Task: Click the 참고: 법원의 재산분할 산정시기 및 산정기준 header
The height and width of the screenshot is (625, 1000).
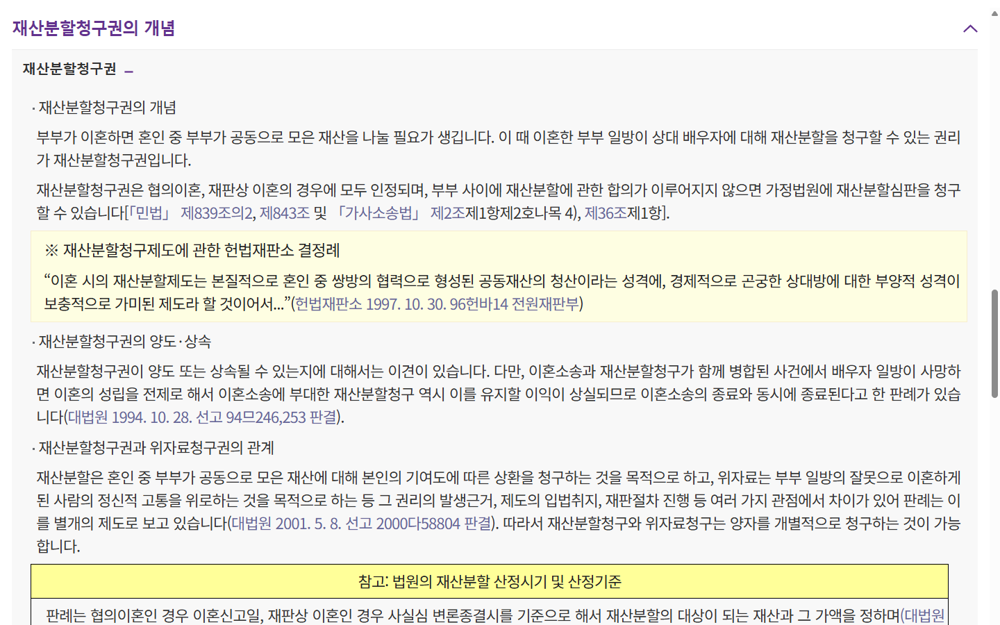Action: 490,581
